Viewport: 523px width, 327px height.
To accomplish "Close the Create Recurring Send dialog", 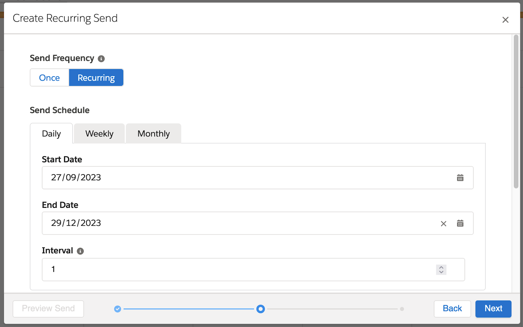I will point(505,20).
